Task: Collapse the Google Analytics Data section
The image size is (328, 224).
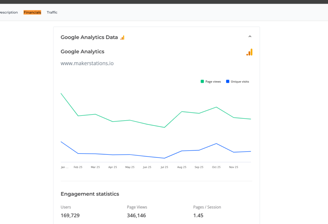Action: [x=250, y=36]
